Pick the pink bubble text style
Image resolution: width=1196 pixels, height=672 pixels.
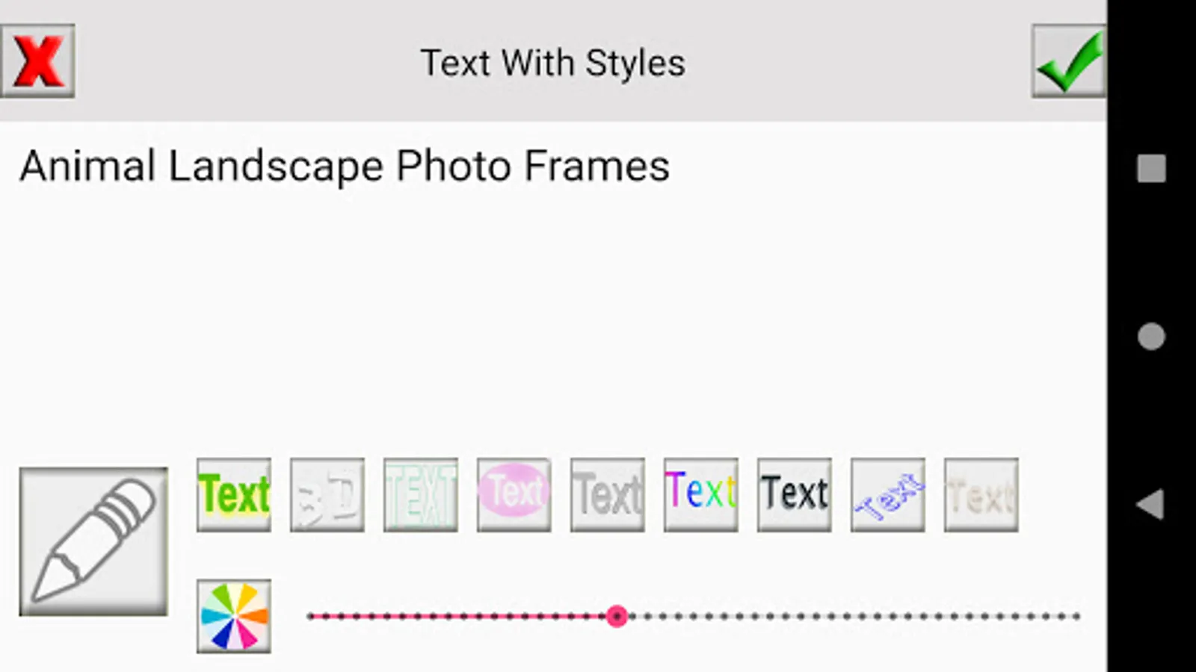click(514, 493)
